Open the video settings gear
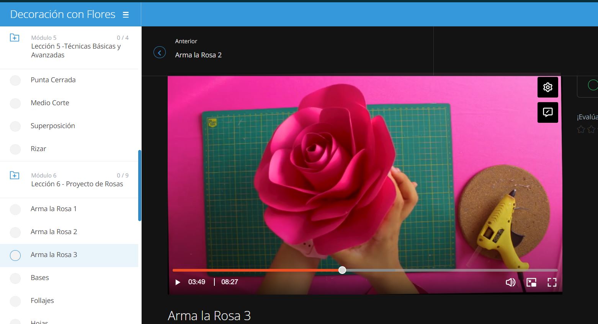Image resolution: width=598 pixels, height=324 pixels. pyautogui.click(x=547, y=87)
